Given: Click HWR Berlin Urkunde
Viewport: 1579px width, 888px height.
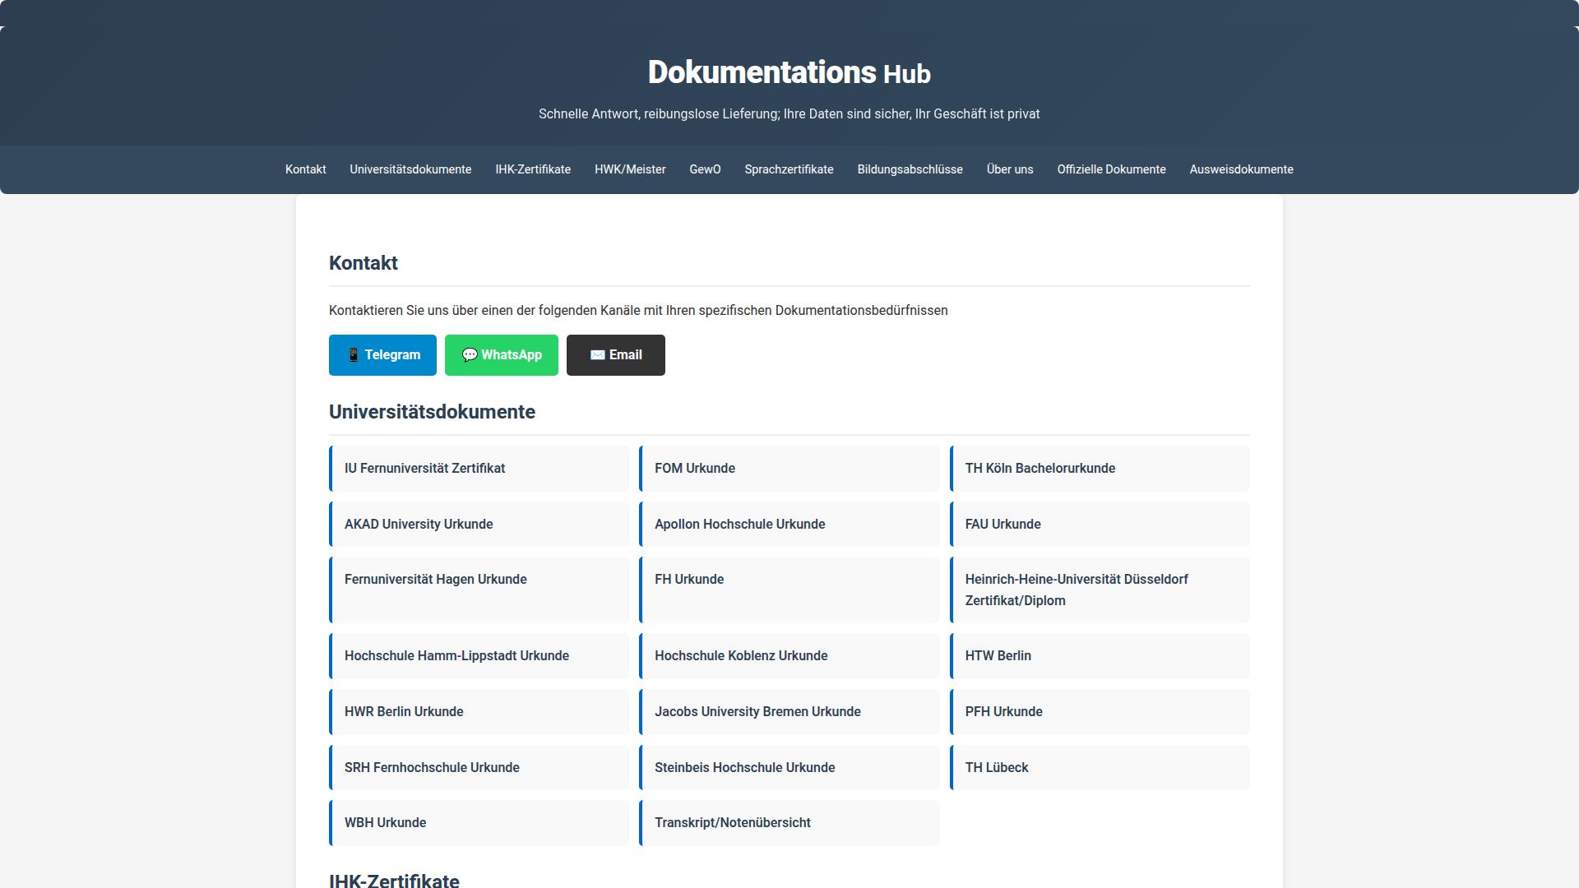Looking at the screenshot, I should [x=479, y=712].
